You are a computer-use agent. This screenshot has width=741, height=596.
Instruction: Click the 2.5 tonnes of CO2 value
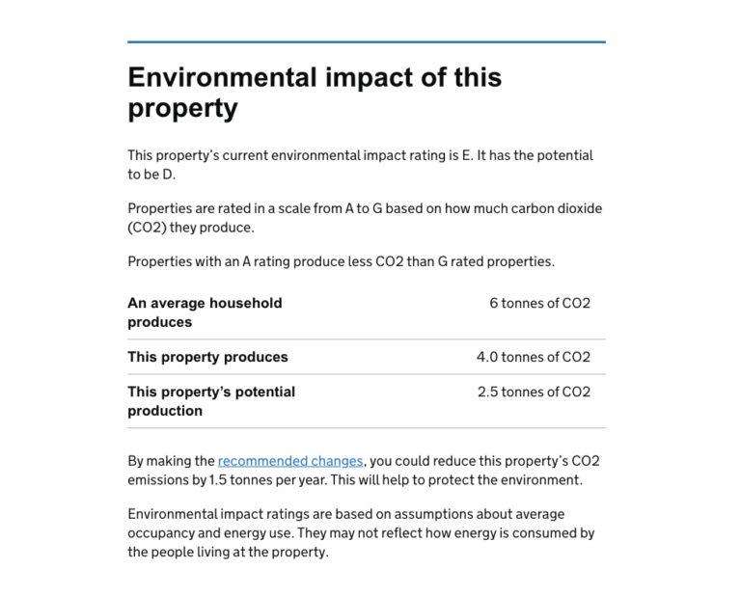[x=534, y=392]
